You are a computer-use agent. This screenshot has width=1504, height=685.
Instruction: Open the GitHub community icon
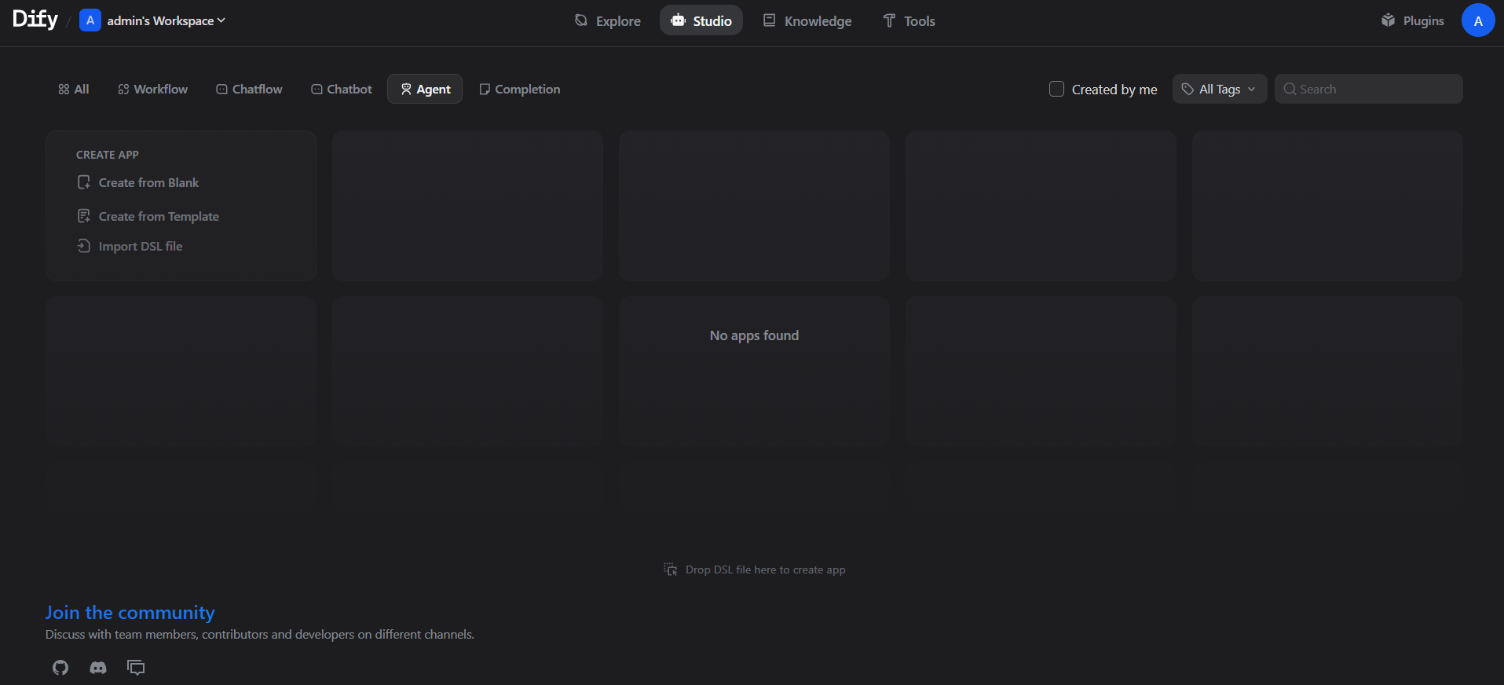(60, 668)
